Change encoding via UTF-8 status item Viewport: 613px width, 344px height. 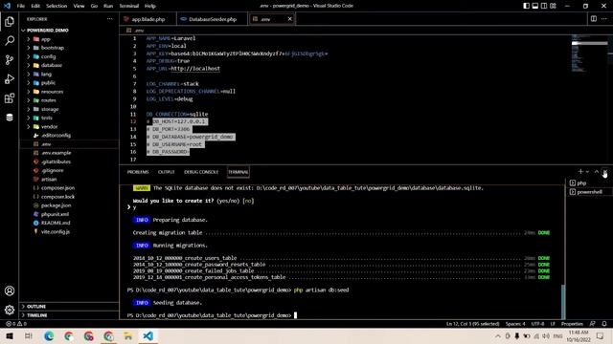(x=537, y=324)
